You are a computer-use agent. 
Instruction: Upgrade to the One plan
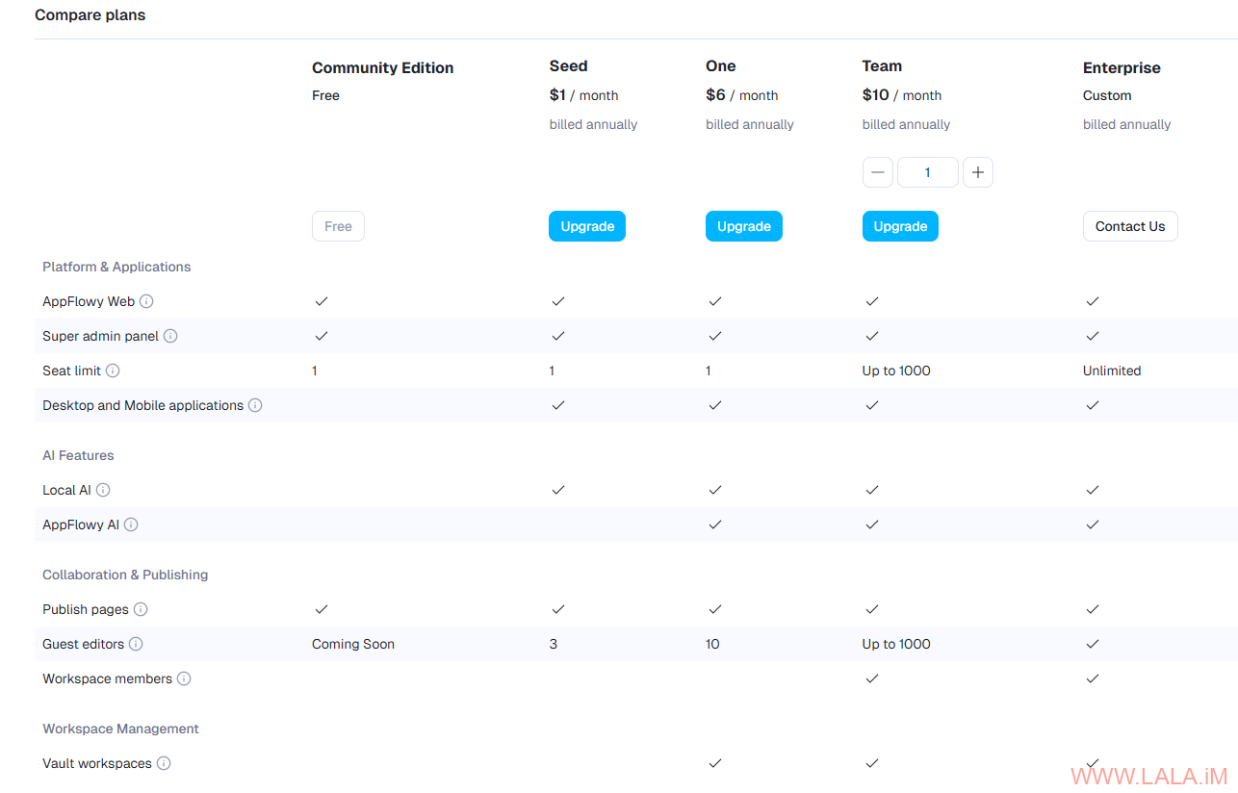(743, 226)
